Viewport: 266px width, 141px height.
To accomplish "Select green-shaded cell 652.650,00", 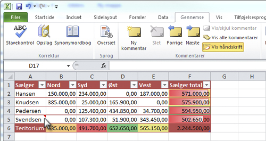I will [122, 129].
